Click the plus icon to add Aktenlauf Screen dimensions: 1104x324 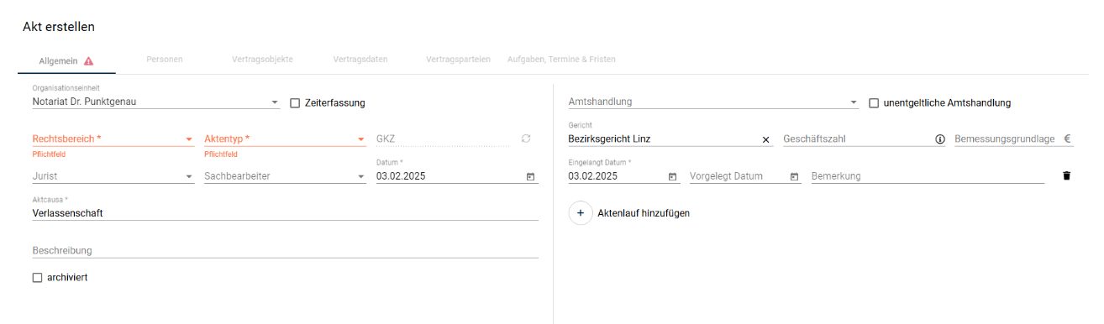point(581,213)
